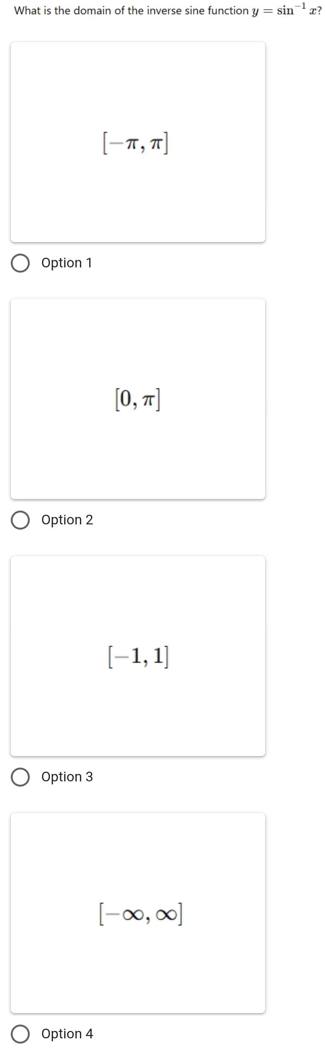The height and width of the screenshot is (1051, 325).
Task: Open the answer image showing [0, π]
Action: tap(138, 399)
